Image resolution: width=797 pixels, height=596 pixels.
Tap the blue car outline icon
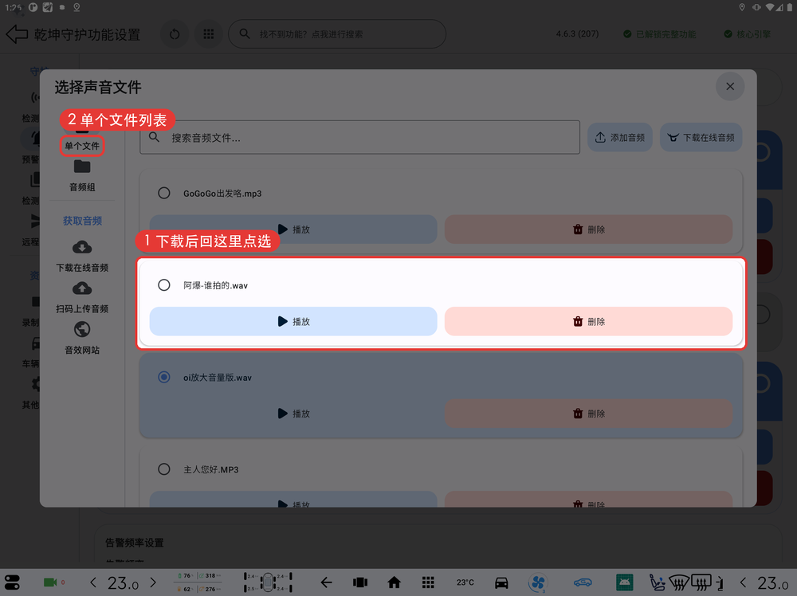583,582
